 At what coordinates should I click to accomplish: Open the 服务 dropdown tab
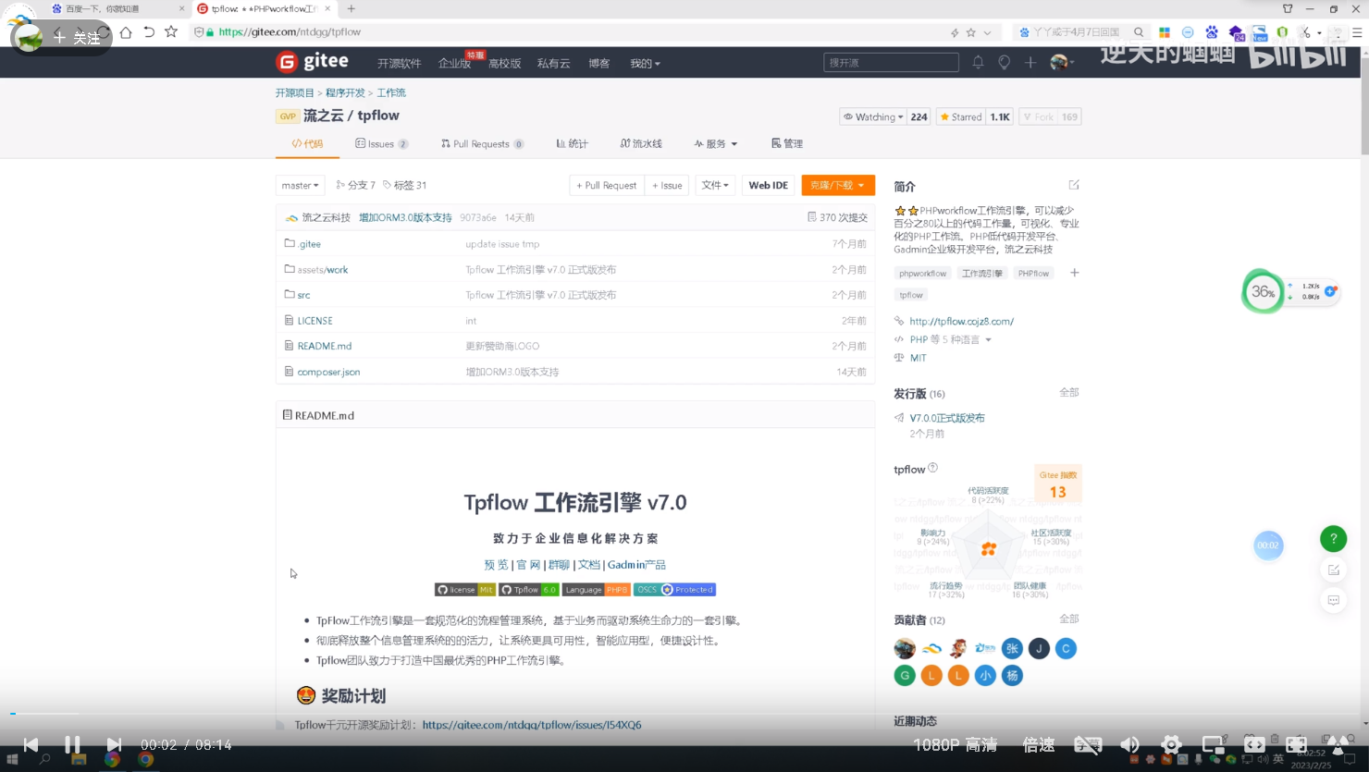click(x=716, y=144)
